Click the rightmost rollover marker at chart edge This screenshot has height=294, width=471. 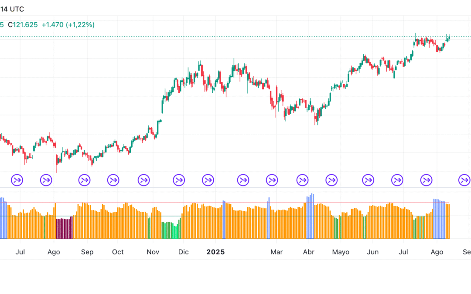(464, 179)
